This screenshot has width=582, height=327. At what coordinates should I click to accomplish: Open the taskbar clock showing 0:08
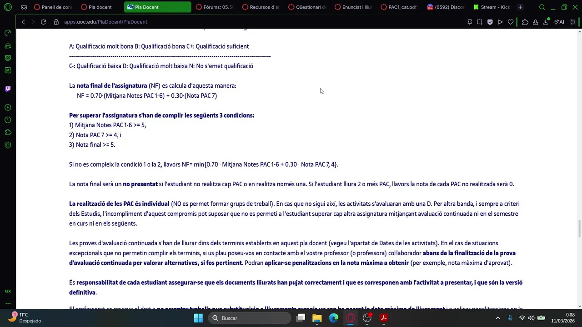[563, 318]
